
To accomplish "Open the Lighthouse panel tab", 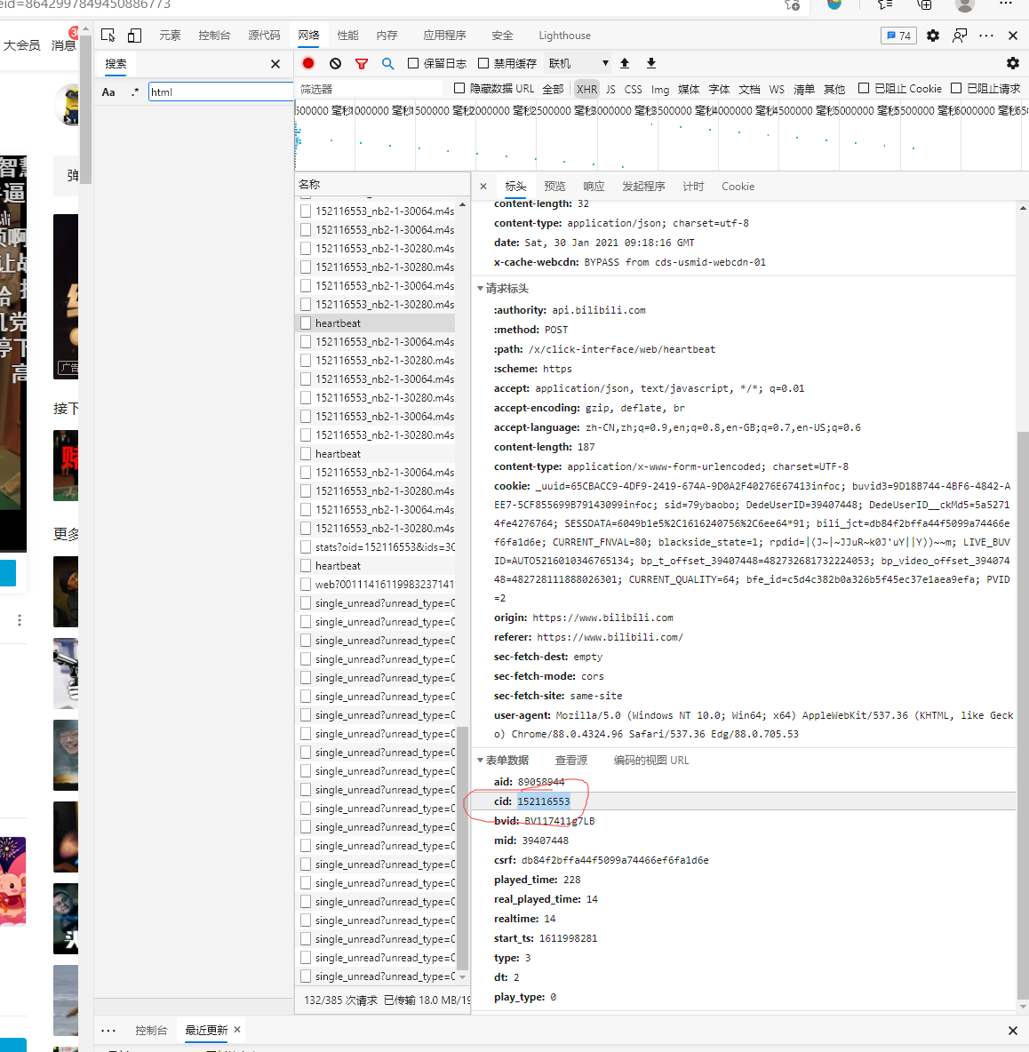I will pos(565,36).
